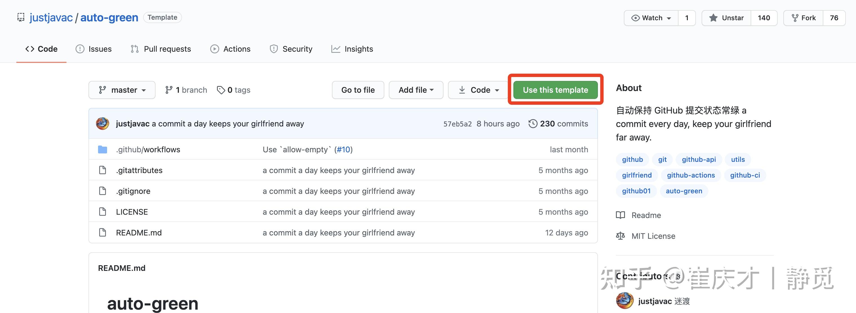Click the branch icon beside master
The width and height of the screenshot is (856, 313).
[x=103, y=89]
